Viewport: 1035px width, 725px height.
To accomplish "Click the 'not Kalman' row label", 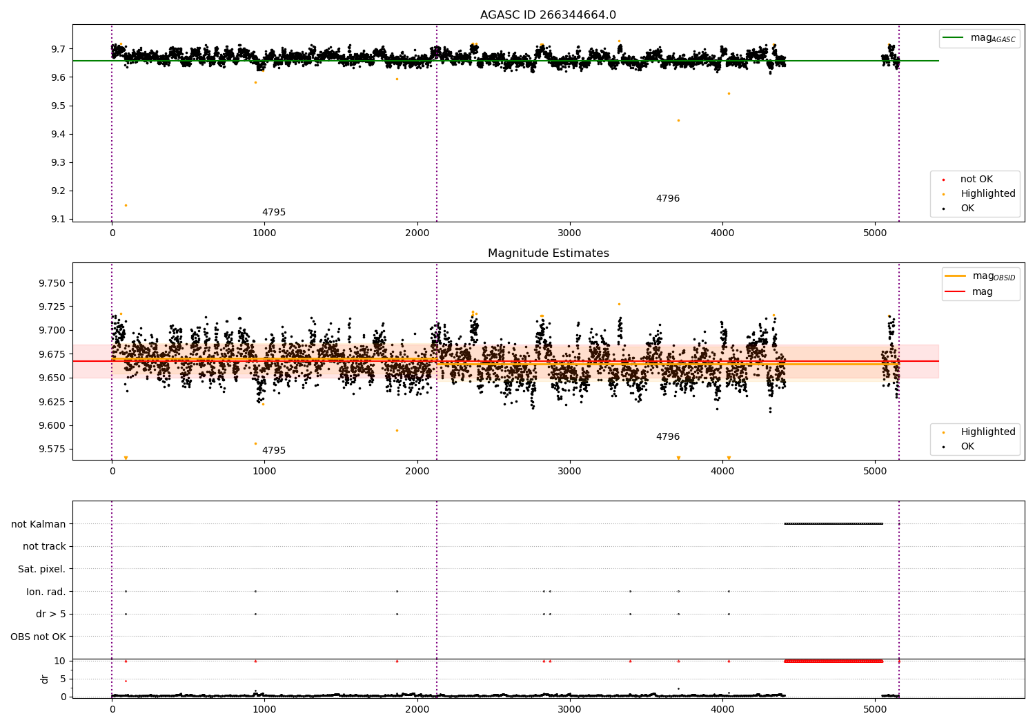I will coord(39,524).
